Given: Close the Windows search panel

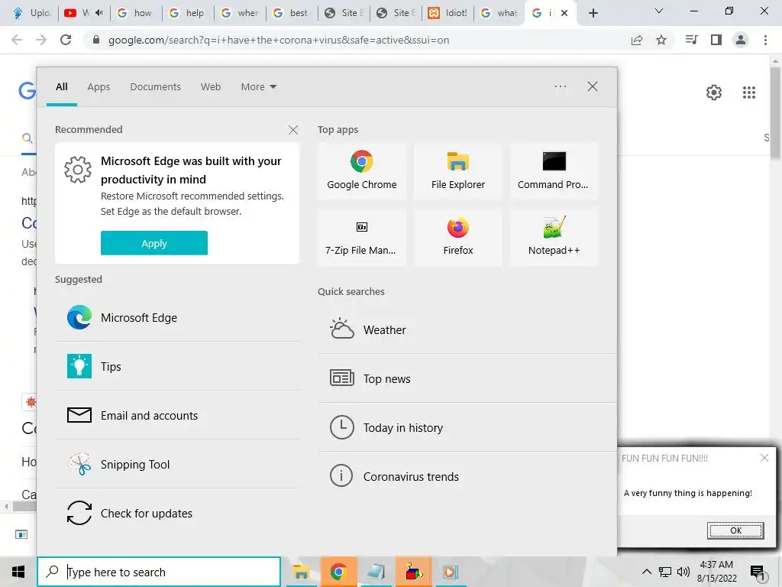Looking at the screenshot, I should coord(593,86).
